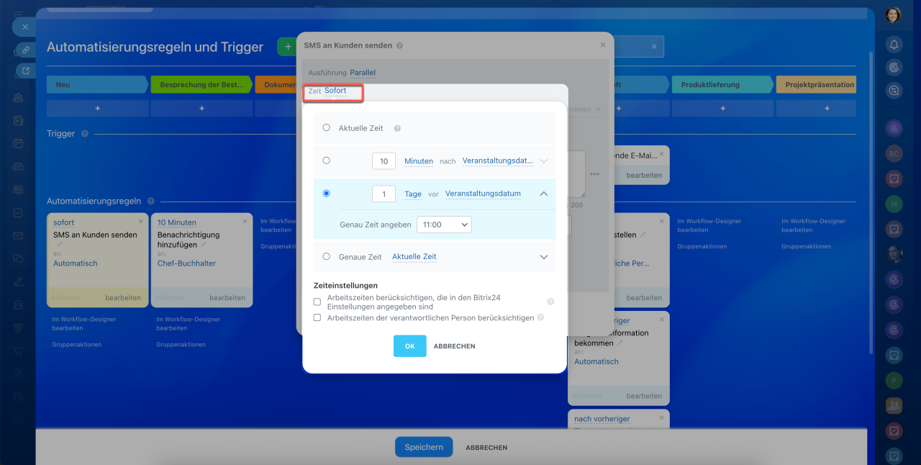The image size is (921, 465).
Task: Click help icon next to Automatisierungsregeln heading
Action: (x=150, y=202)
